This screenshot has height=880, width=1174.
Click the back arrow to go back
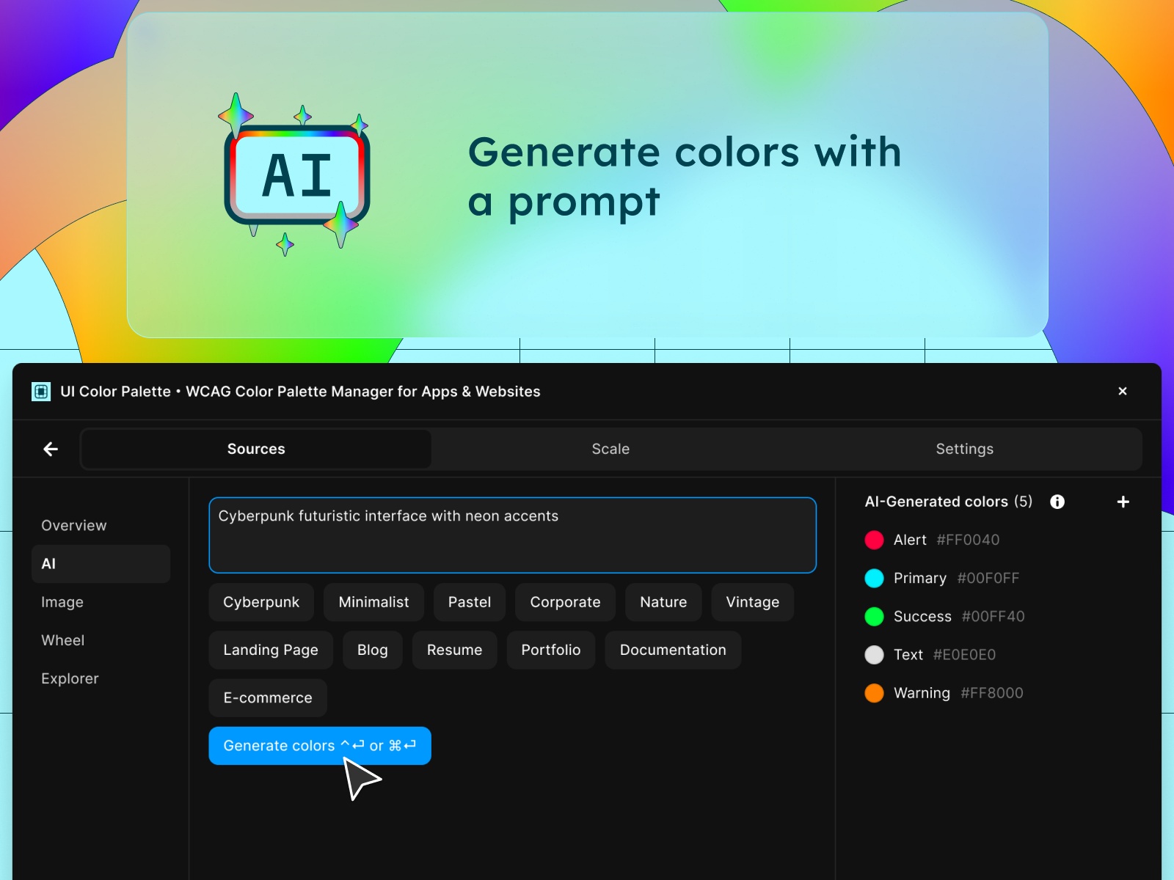pos(50,449)
